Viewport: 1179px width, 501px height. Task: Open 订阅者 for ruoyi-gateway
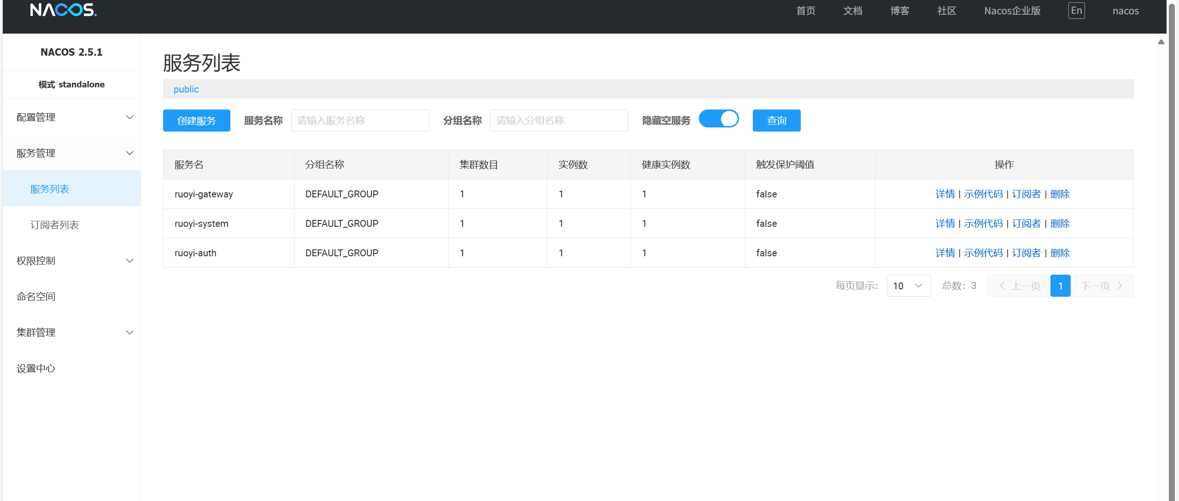(1026, 194)
